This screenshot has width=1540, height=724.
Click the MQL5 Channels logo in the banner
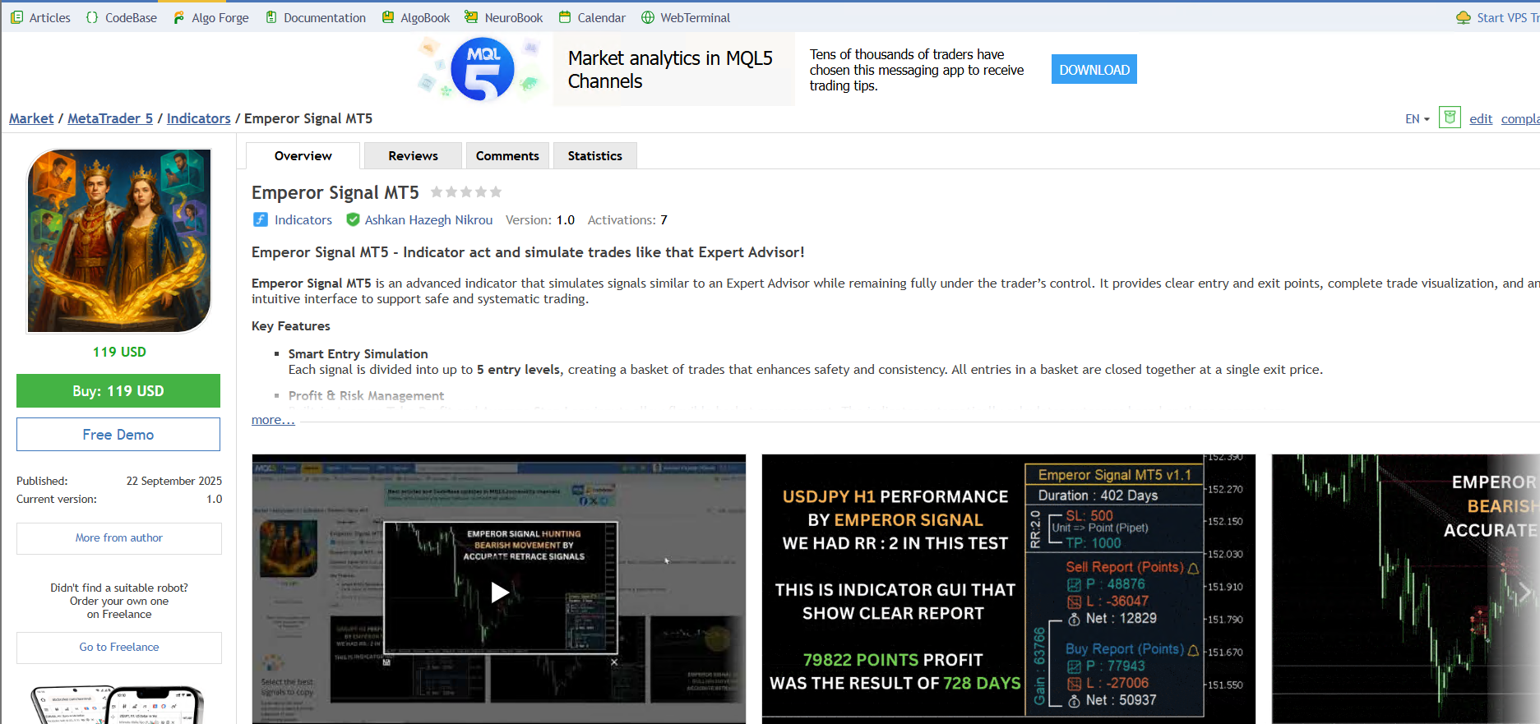(x=483, y=69)
